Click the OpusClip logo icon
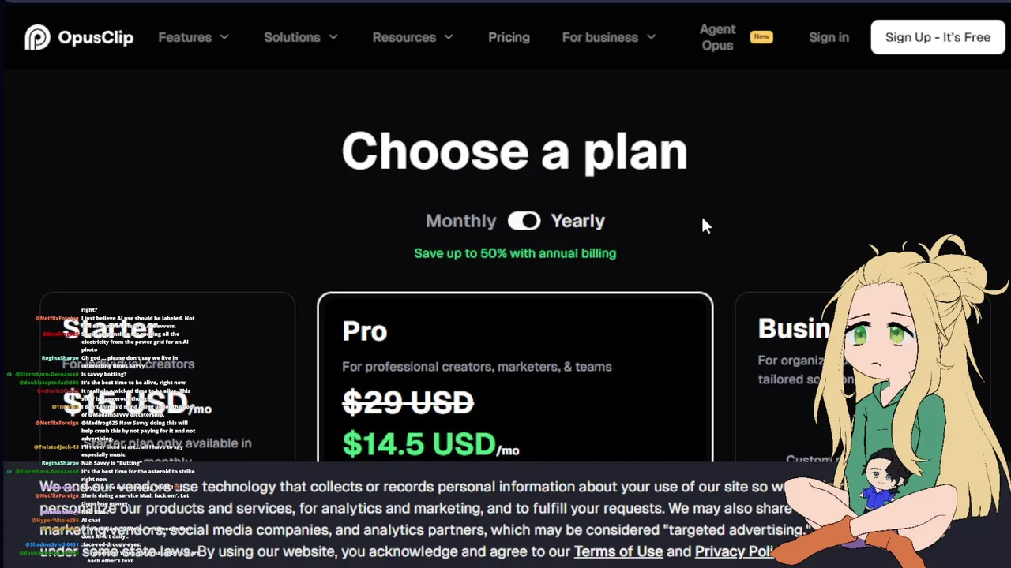 37,37
